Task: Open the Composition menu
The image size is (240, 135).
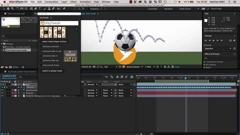Action: tap(51, 2)
